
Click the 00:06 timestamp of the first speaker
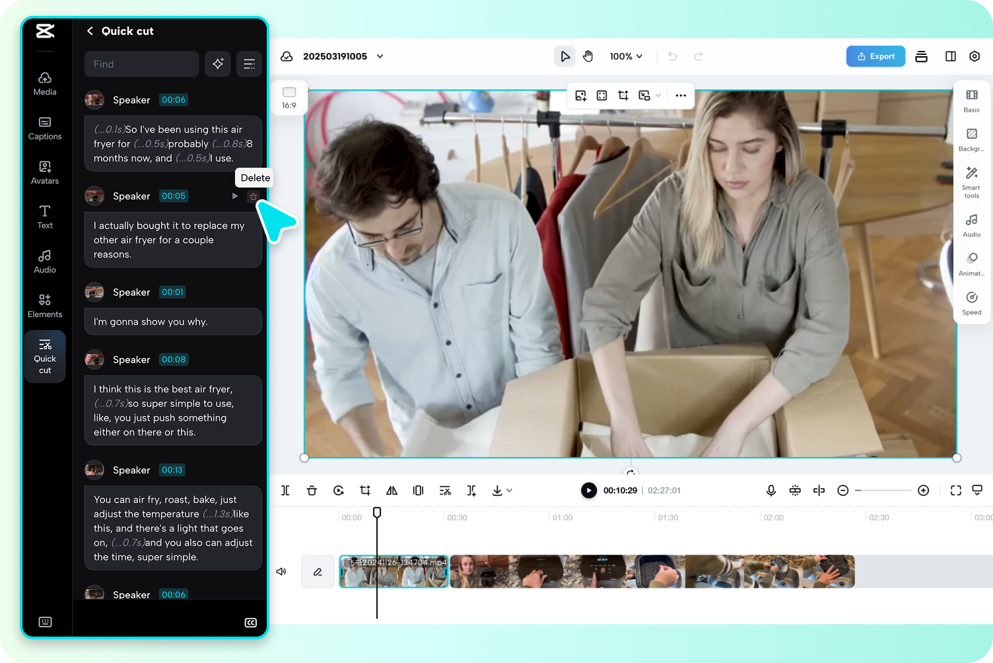point(174,100)
